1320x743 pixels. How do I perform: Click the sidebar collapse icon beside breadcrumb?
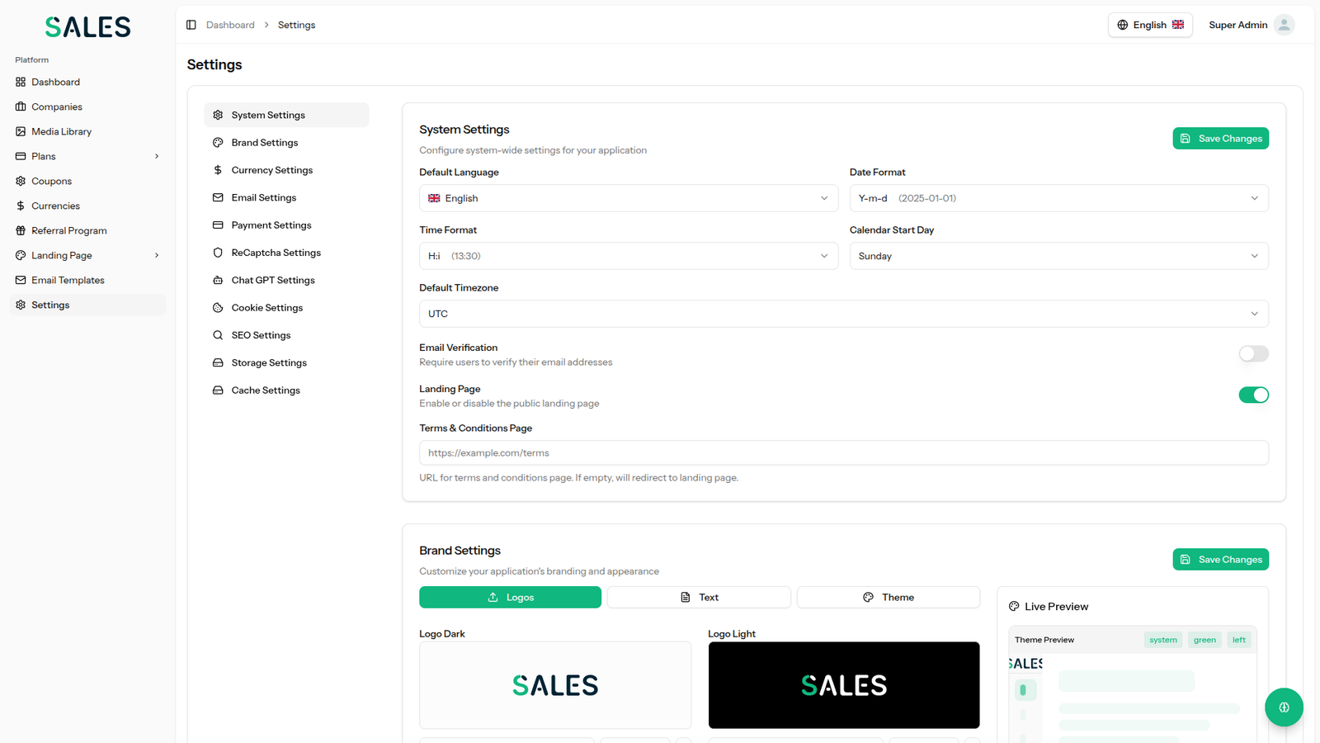(x=191, y=25)
